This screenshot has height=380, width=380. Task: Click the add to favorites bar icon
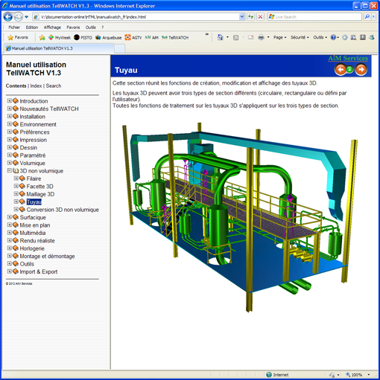[x=42, y=37]
